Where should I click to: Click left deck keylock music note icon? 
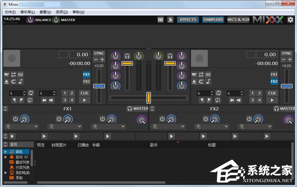pyautogui.click(x=20, y=82)
